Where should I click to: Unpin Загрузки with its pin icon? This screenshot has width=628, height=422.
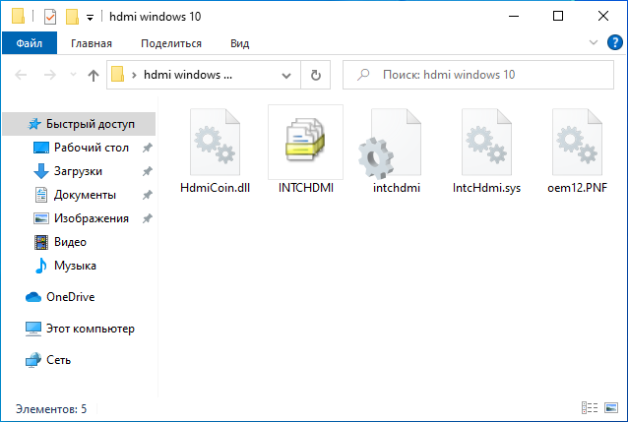pyautogui.click(x=148, y=171)
